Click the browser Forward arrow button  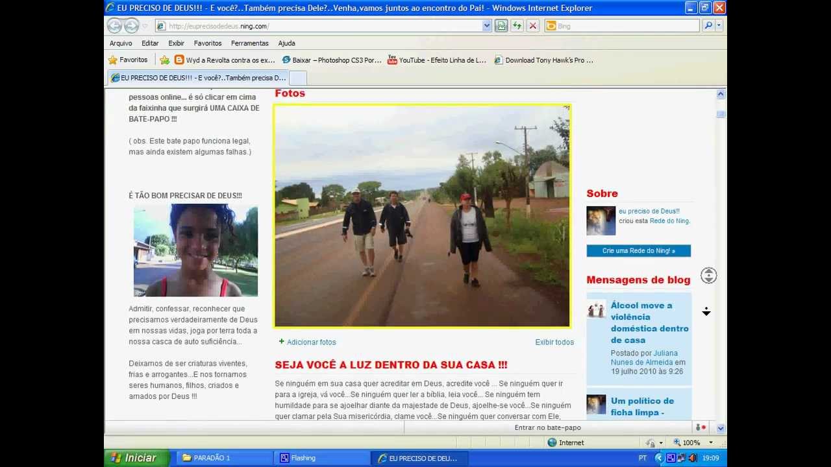click(x=132, y=26)
